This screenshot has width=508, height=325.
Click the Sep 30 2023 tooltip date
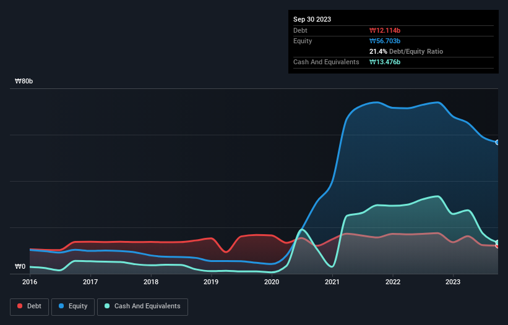pos(312,19)
